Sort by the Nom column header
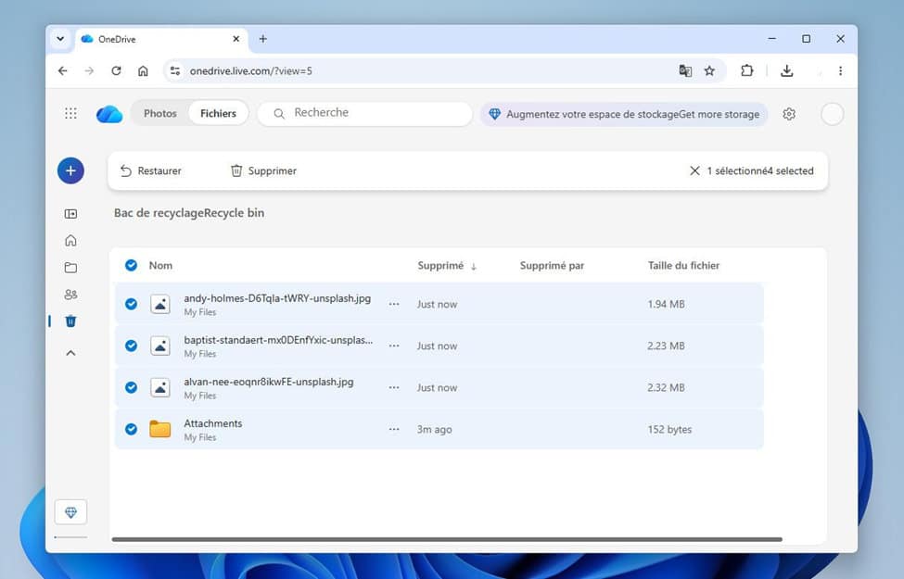The height and width of the screenshot is (579, 904). 160,266
